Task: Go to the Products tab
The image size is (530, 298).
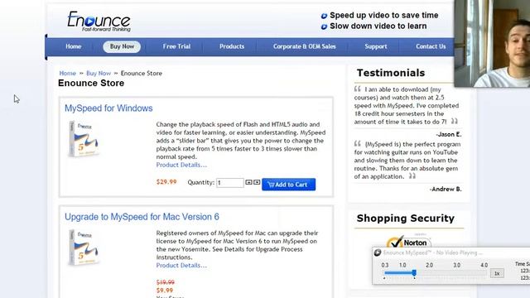Action: click(232, 46)
